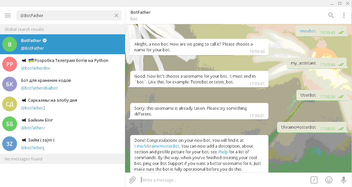Screen dimensions: 352x187
Task: Open the @botfatherdev Python channel result
Action: [62, 64]
